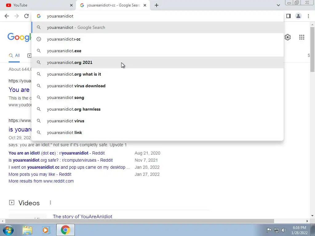Click the Videos section play icon

tap(12, 203)
